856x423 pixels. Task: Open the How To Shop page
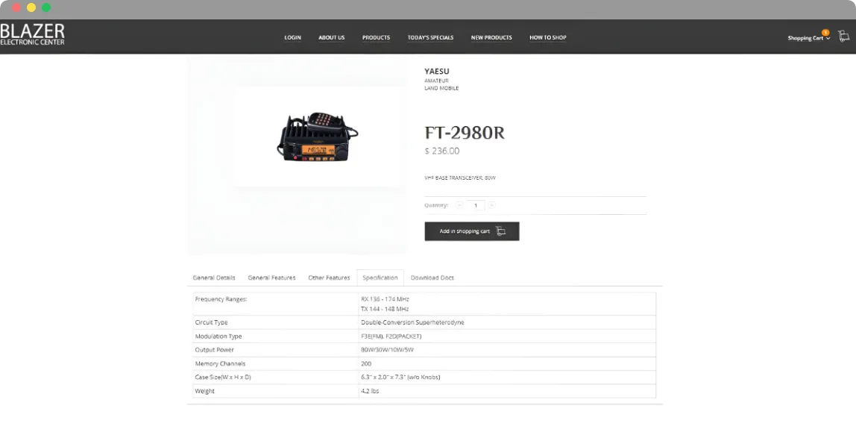[x=547, y=38]
